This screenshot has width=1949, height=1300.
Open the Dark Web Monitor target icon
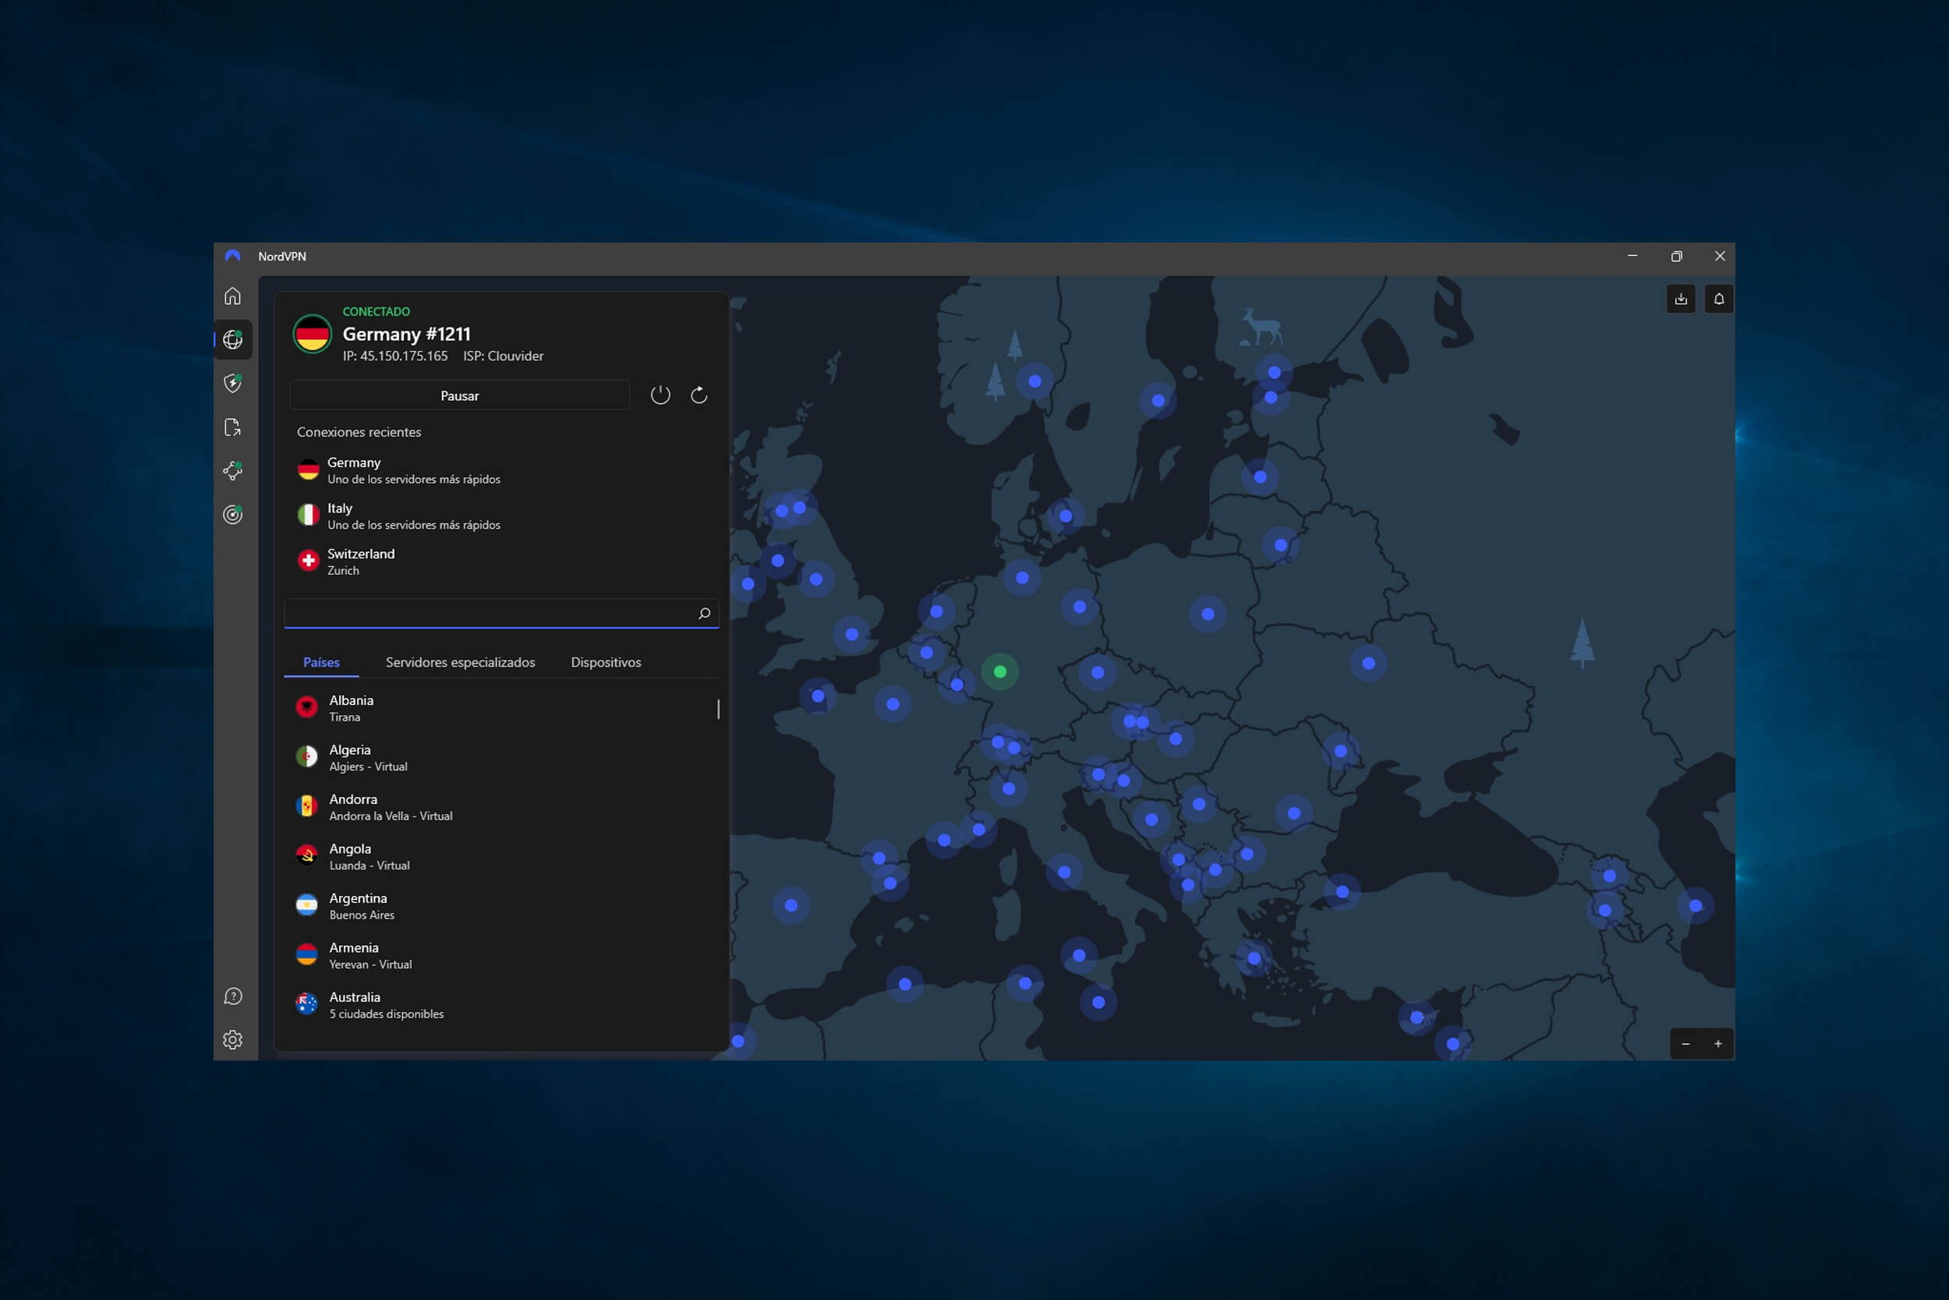[233, 514]
